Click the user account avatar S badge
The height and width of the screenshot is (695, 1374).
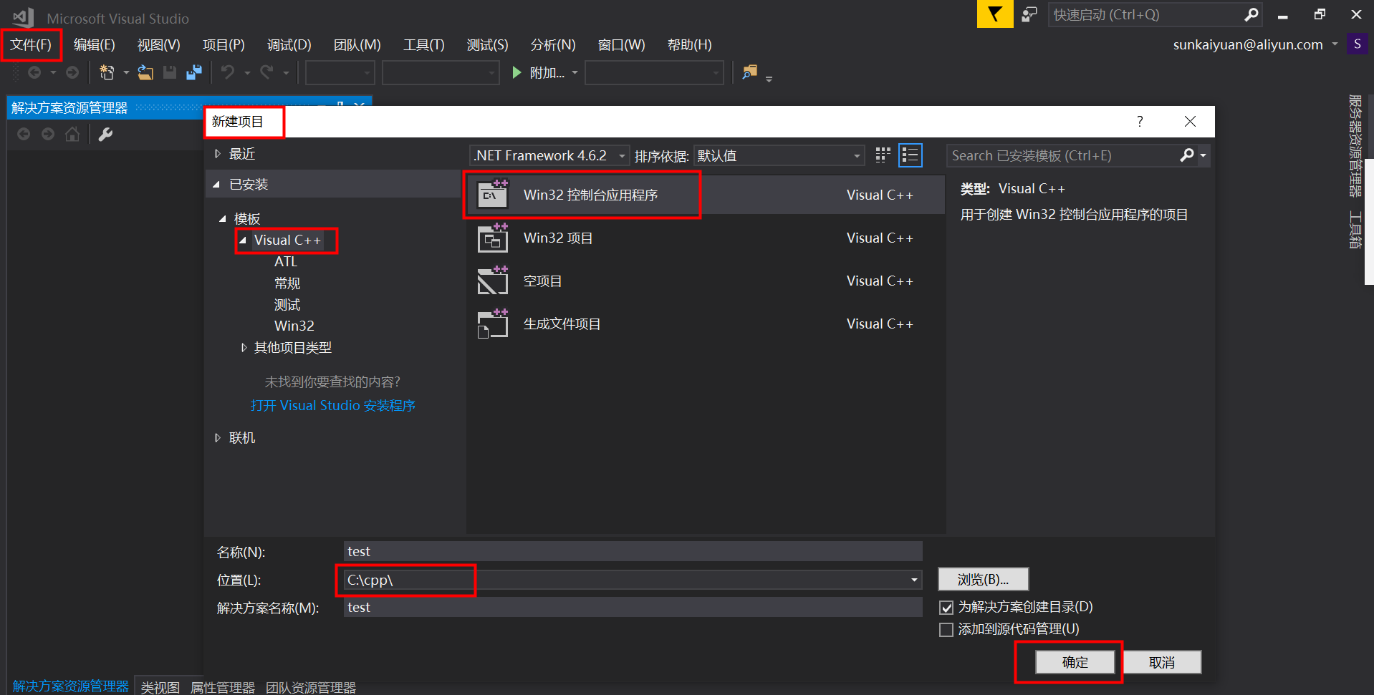[x=1357, y=44]
